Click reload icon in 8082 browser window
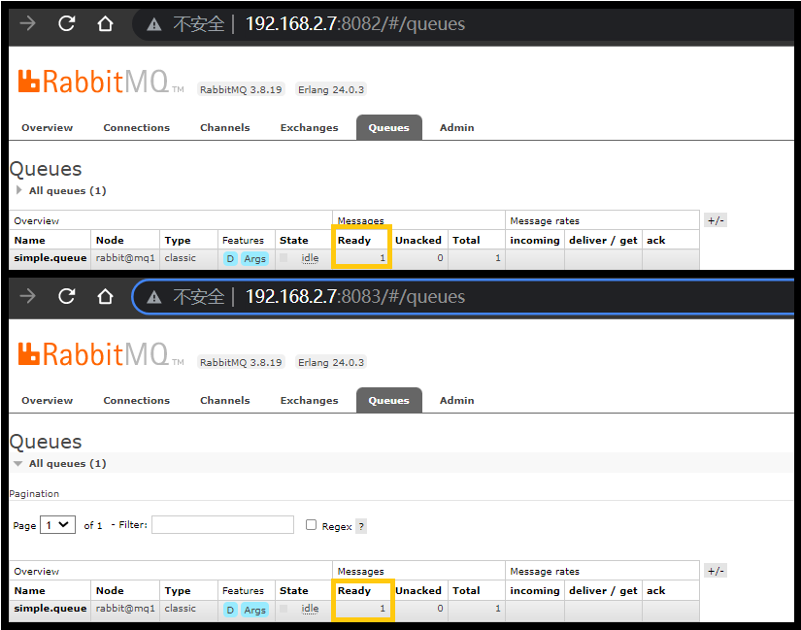 [x=66, y=23]
